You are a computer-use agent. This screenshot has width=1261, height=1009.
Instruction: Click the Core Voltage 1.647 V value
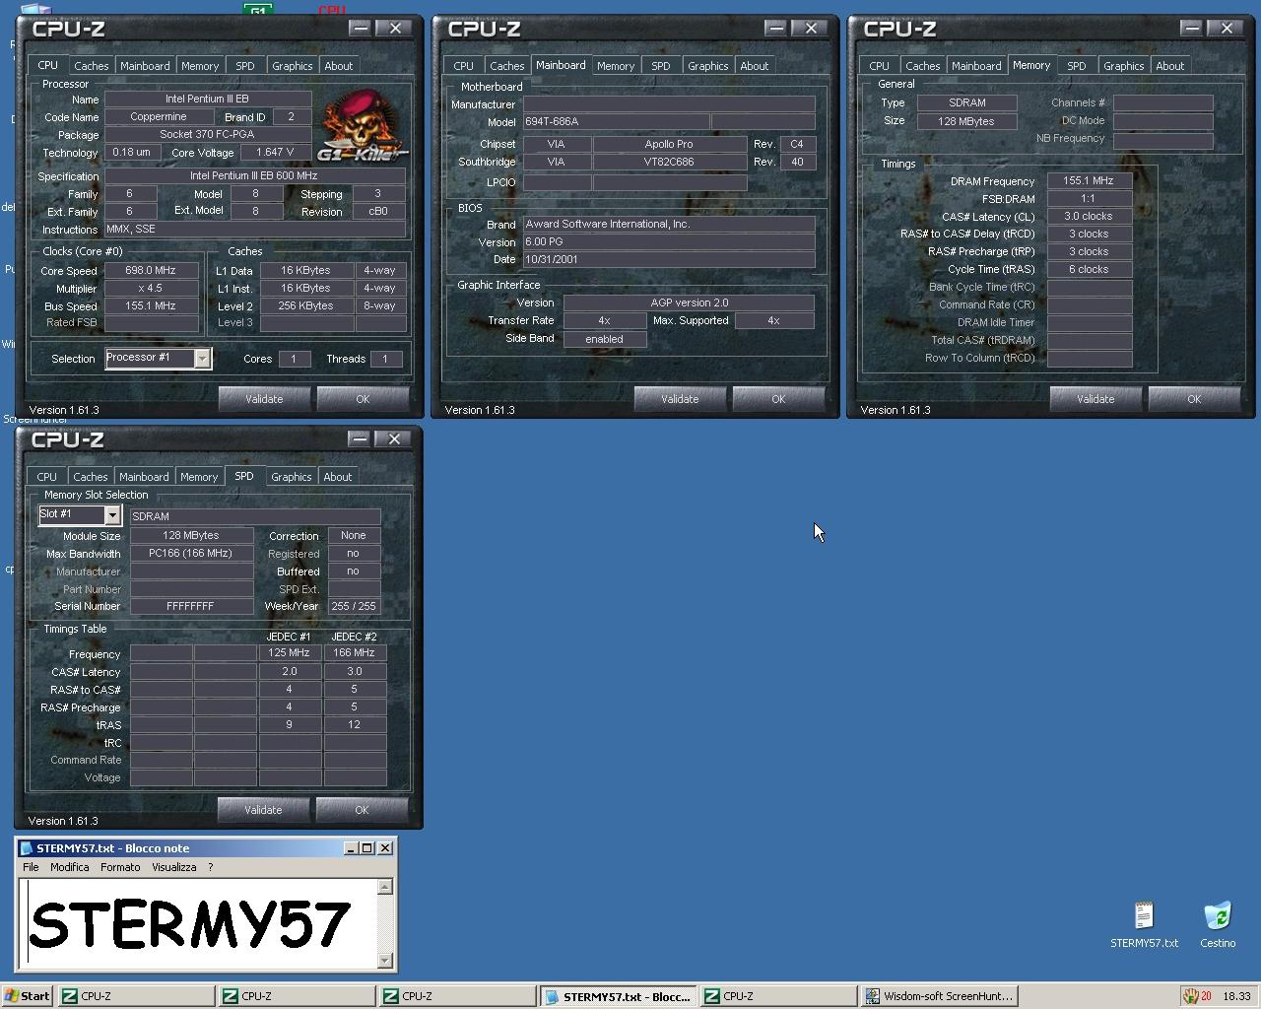point(274,153)
